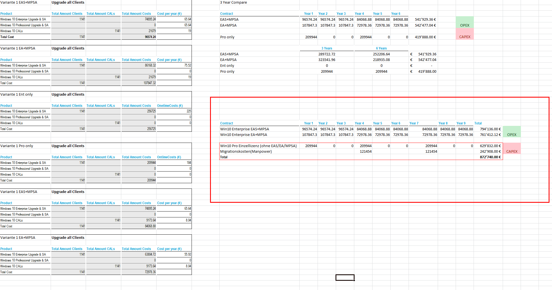
Task: Click the green OPEX cell beside 542'477.04 €
Action: (x=465, y=25)
